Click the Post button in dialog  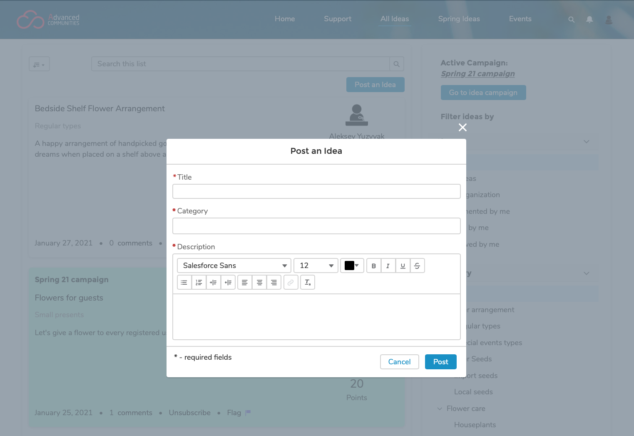441,362
